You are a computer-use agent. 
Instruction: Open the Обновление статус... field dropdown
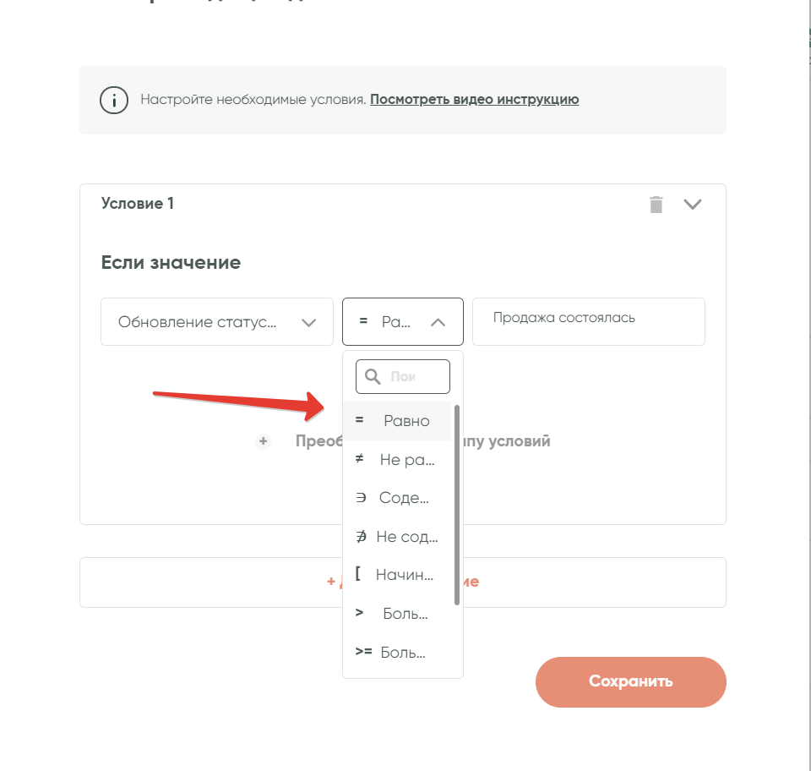(x=216, y=322)
